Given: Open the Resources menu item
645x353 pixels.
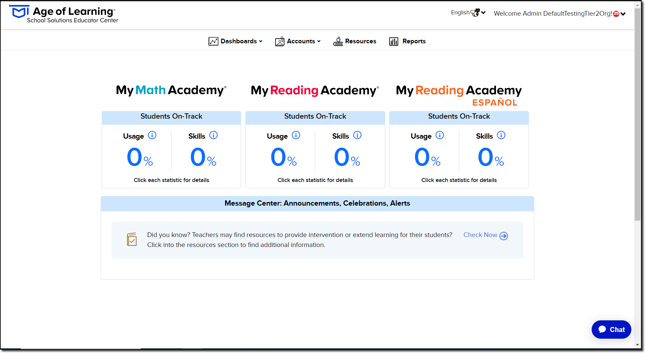Looking at the screenshot, I should (355, 41).
